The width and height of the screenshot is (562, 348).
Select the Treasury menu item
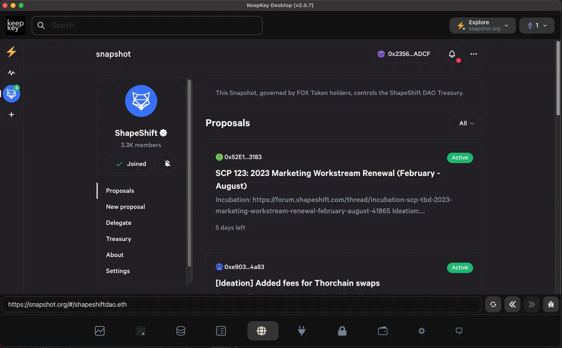119,239
